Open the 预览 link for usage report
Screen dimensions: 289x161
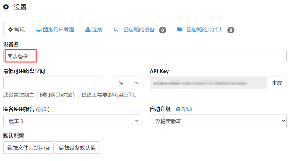click(43, 109)
